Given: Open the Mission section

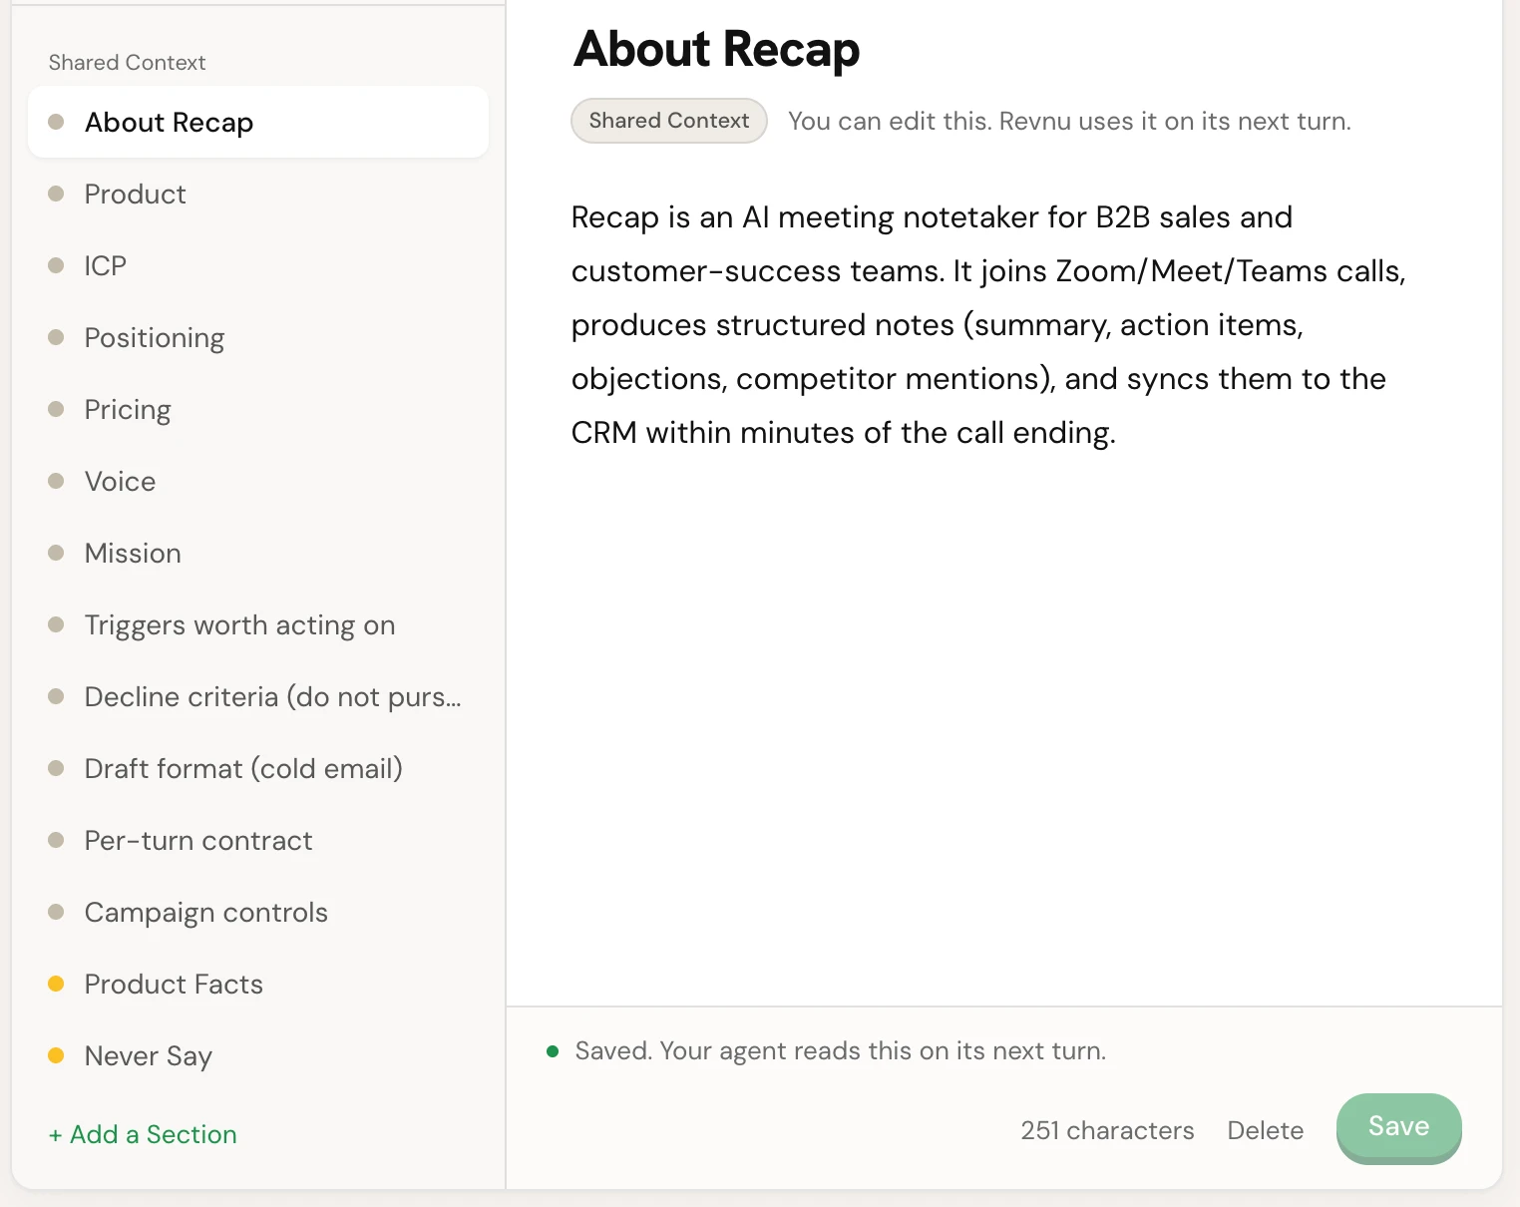Looking at the screenshot, I should 258,553.
